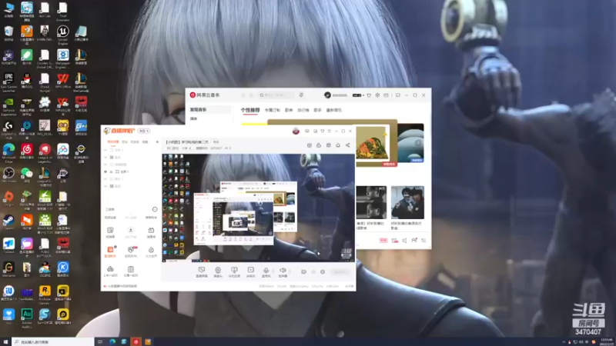The image size is (616, 346).
Task: Open the red NetEase Music taskbar icon
Action: [x=136, y=342]
